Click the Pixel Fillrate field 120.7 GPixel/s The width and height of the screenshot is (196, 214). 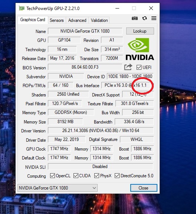coord(65,103)
